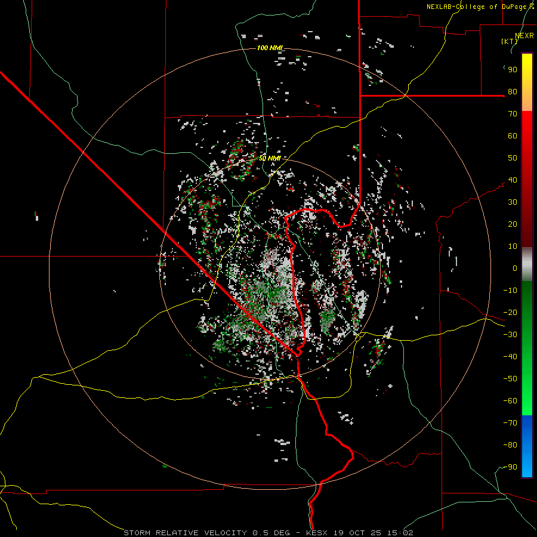The height and width of the screenshot is (537, 537).
Task: Click the blue bottom color bar segment
Action: [527, 446]
